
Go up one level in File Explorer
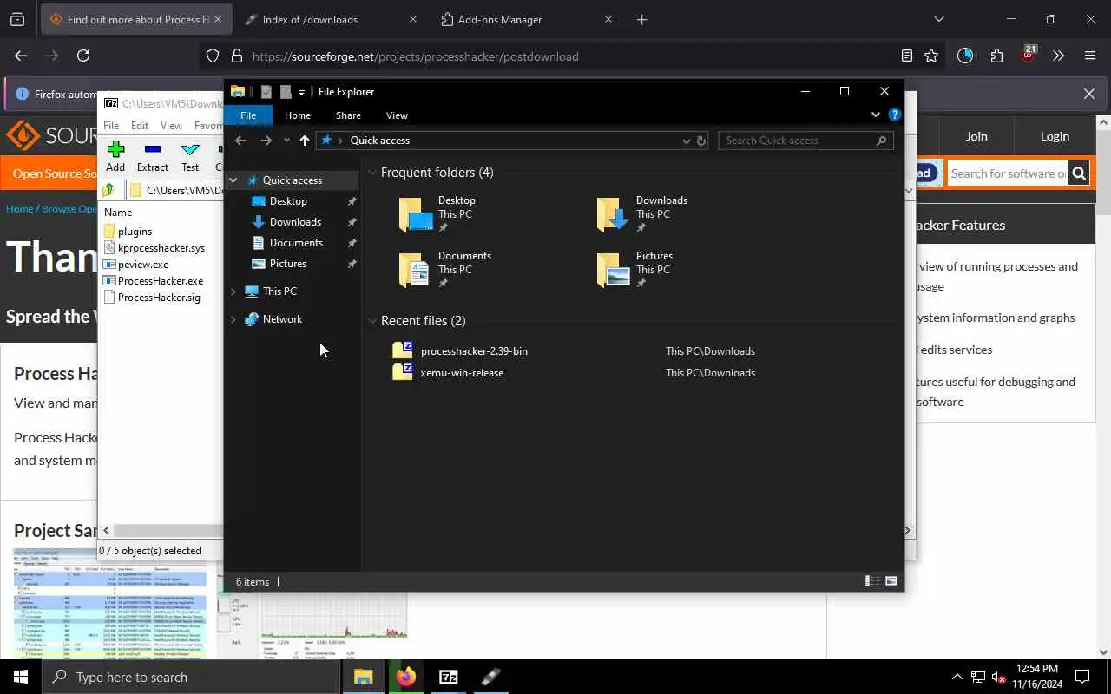click(x=305, y=141)
